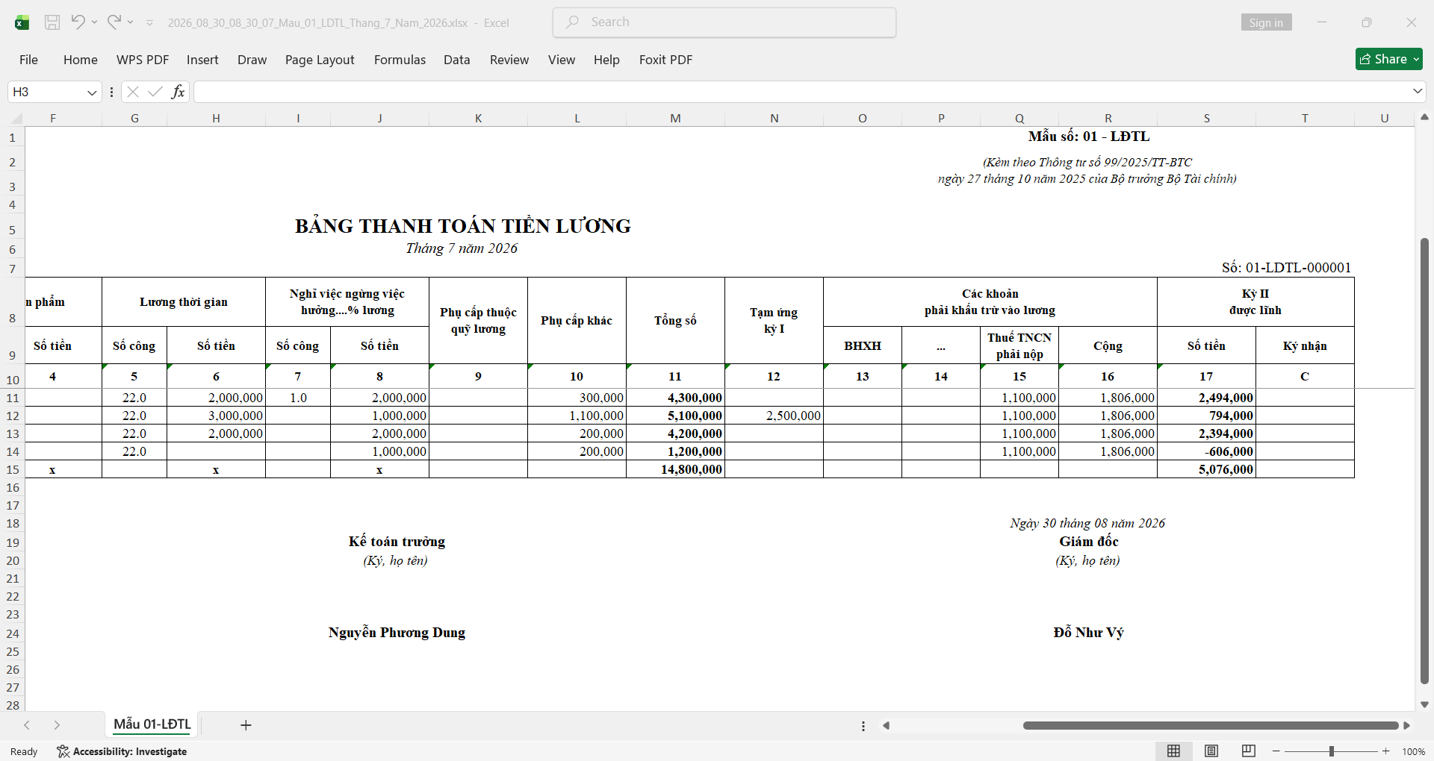Select column S header

(1206, 118)
